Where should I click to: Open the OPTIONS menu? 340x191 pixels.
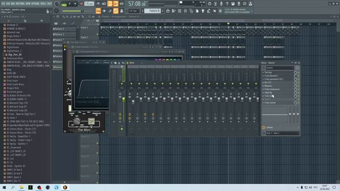(x=36, y=4)
